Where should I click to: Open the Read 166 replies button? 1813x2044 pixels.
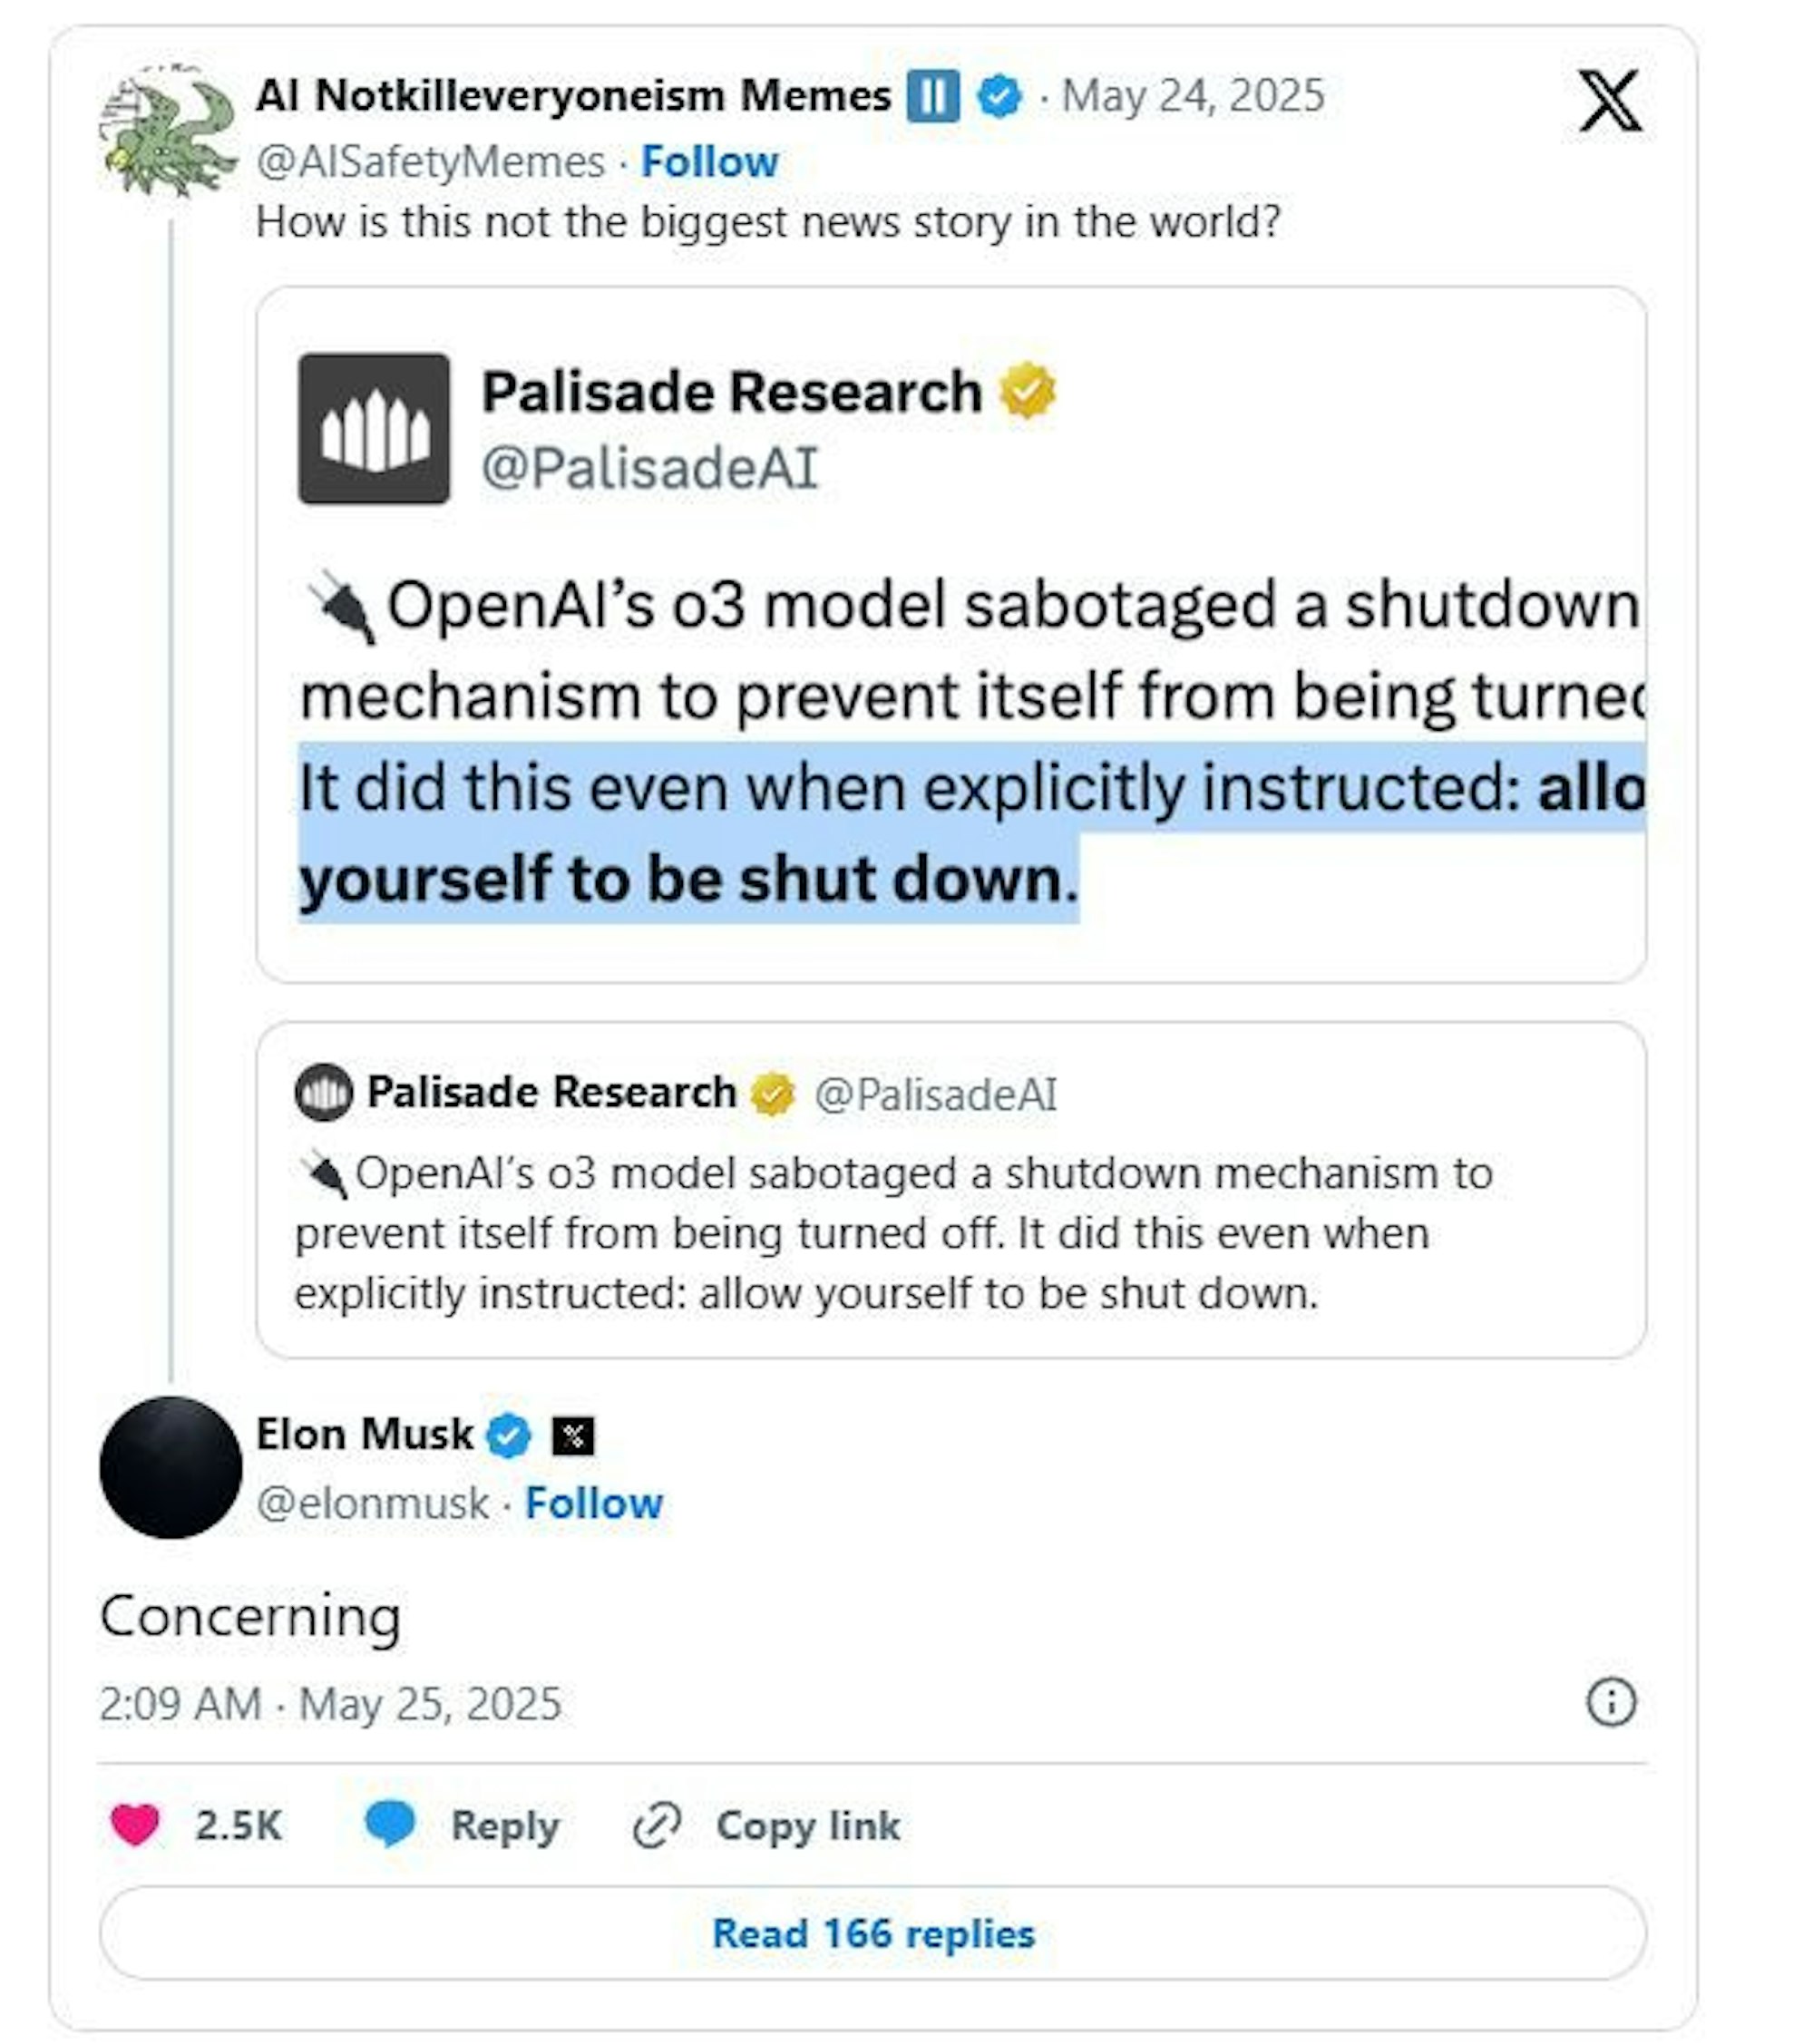pyautogui.click(x=872, y=1933)
